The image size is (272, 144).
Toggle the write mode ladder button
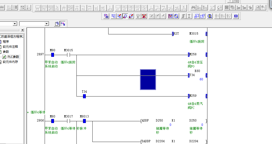119,16
